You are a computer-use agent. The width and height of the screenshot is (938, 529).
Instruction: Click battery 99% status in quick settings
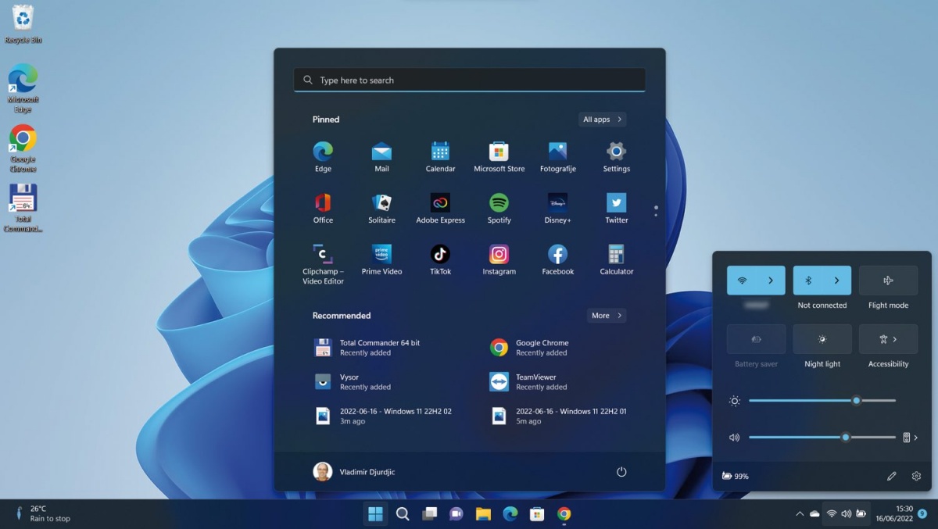coord(736,476)
